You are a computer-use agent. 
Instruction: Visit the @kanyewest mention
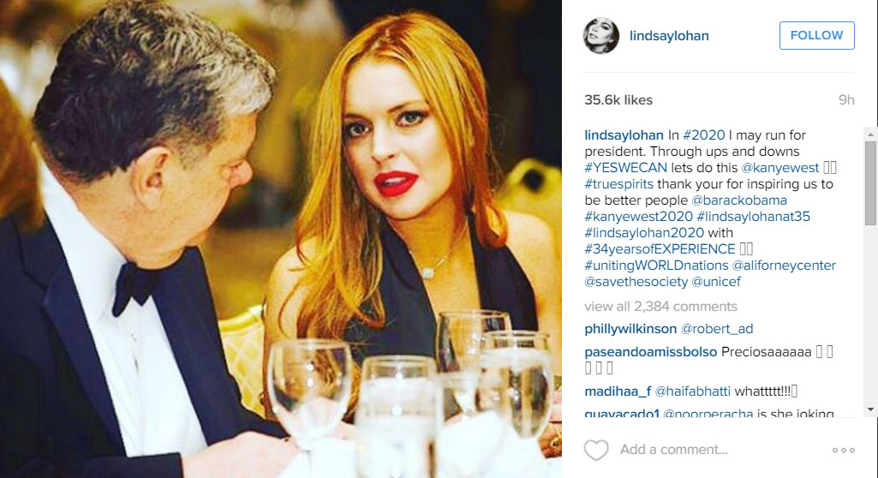[780, 167]
